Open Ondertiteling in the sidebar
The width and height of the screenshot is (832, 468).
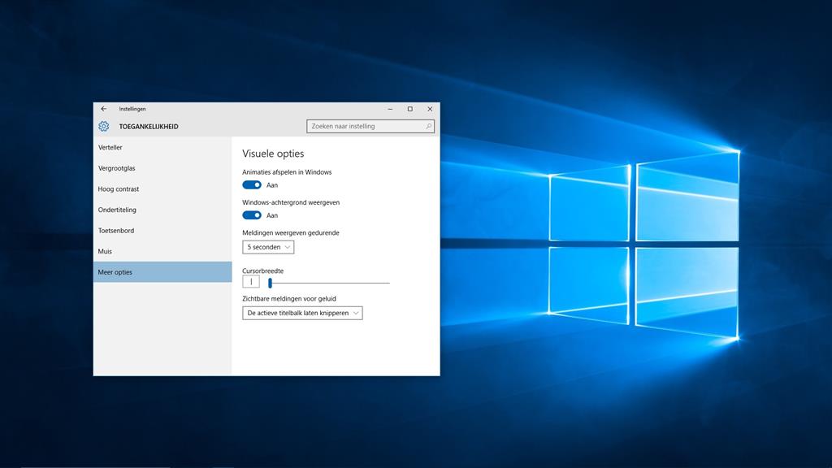(x=162, y=210)
